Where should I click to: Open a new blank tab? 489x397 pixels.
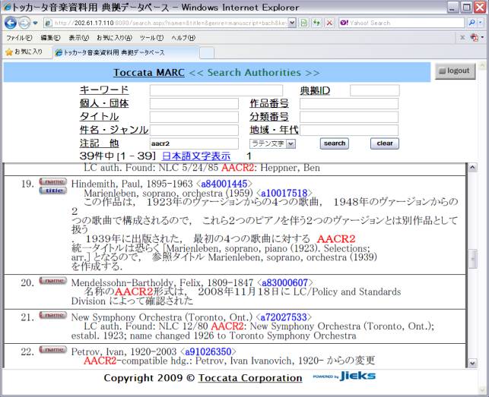pyautogui.click(x=207, y=52)
